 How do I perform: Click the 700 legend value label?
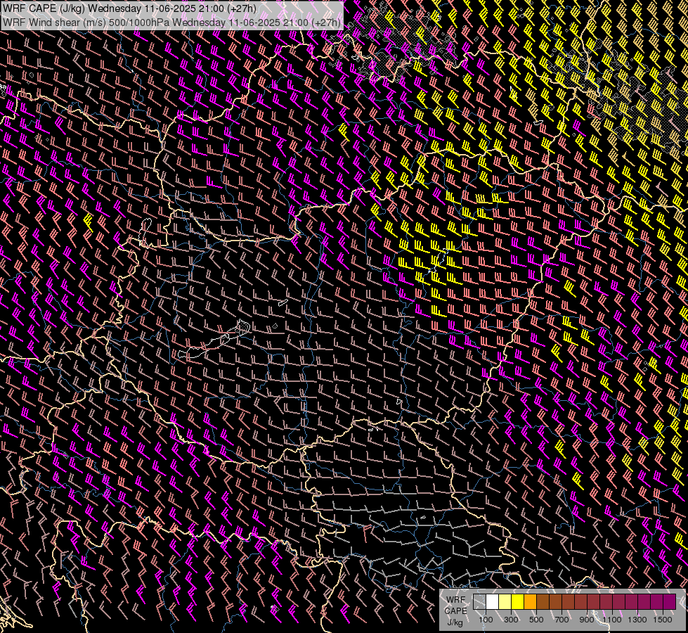coord(562,620)
